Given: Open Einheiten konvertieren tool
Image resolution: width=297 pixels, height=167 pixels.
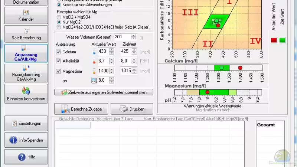Looking at the screenshot, I should [x=26, y=93].
